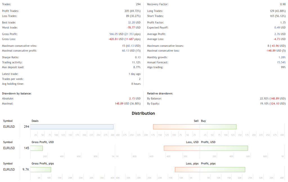
Task: Select the Worst trade value -78.77 USD
Action: click(x=134, y=27)
